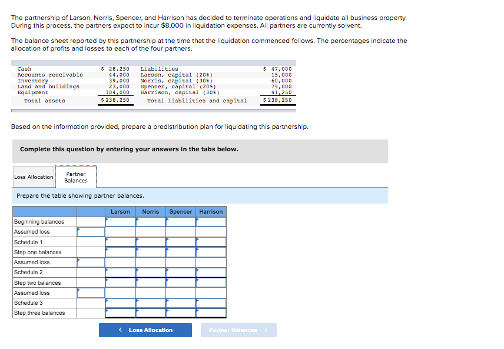Click Harrison's Step one balances cell
Screen dimensions: 504x349
(x=211, y=252)
